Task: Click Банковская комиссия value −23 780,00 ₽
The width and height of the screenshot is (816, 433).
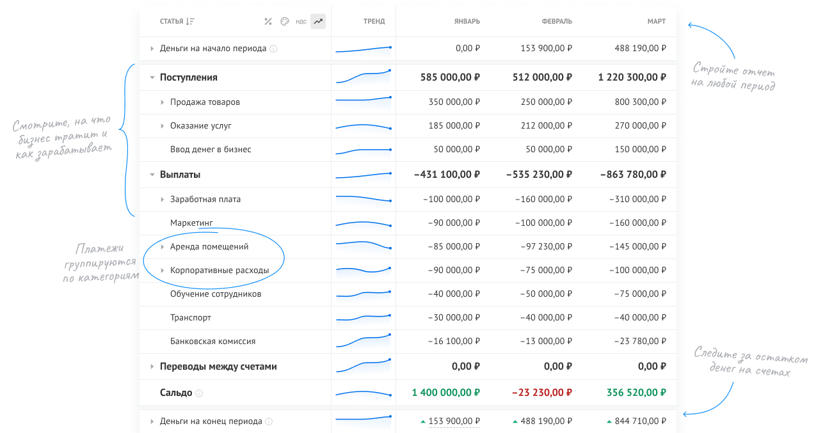Action: [x=640, y=342]
